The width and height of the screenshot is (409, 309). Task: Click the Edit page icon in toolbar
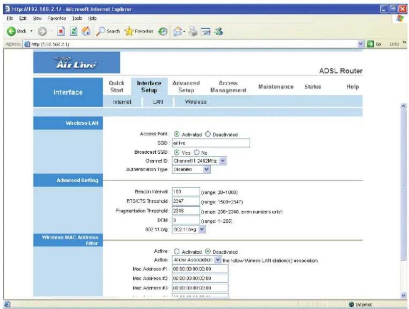click(205, 32)
